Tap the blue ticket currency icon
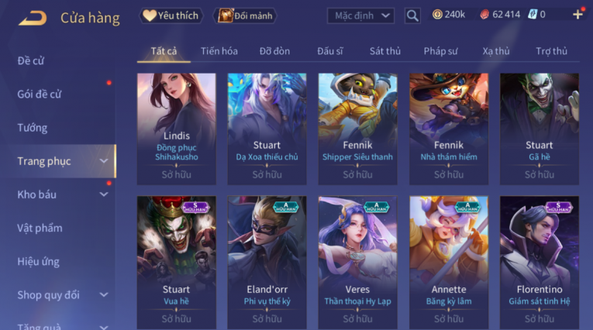The width and height of the screenshot is (593, 330). click(x=533, y=15)
